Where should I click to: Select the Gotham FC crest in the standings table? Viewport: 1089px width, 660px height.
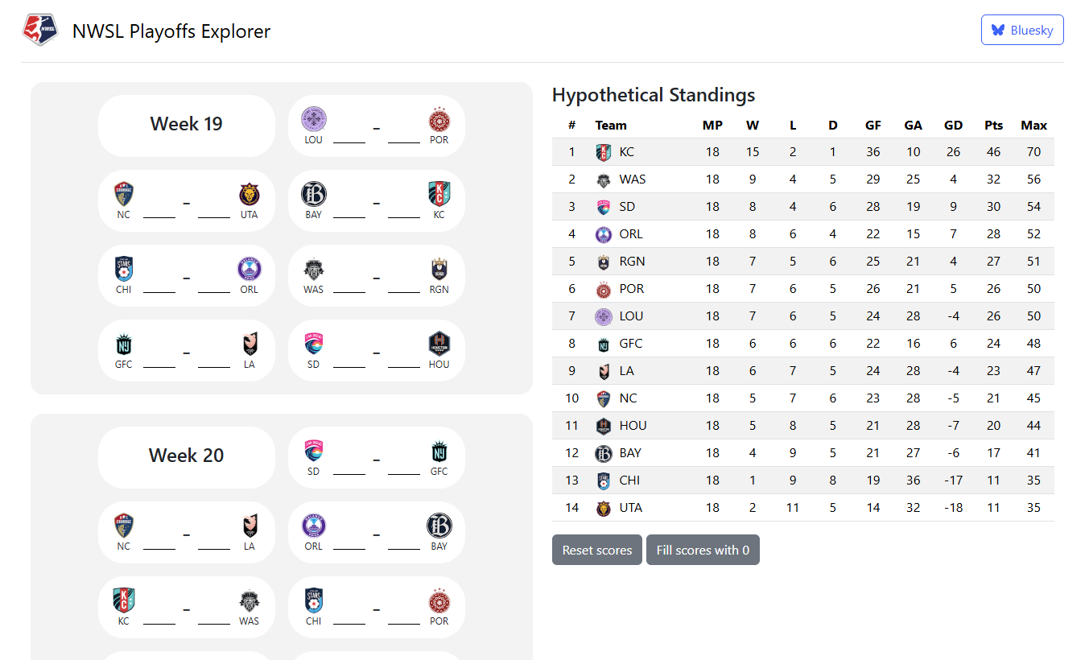click(604, 343)
